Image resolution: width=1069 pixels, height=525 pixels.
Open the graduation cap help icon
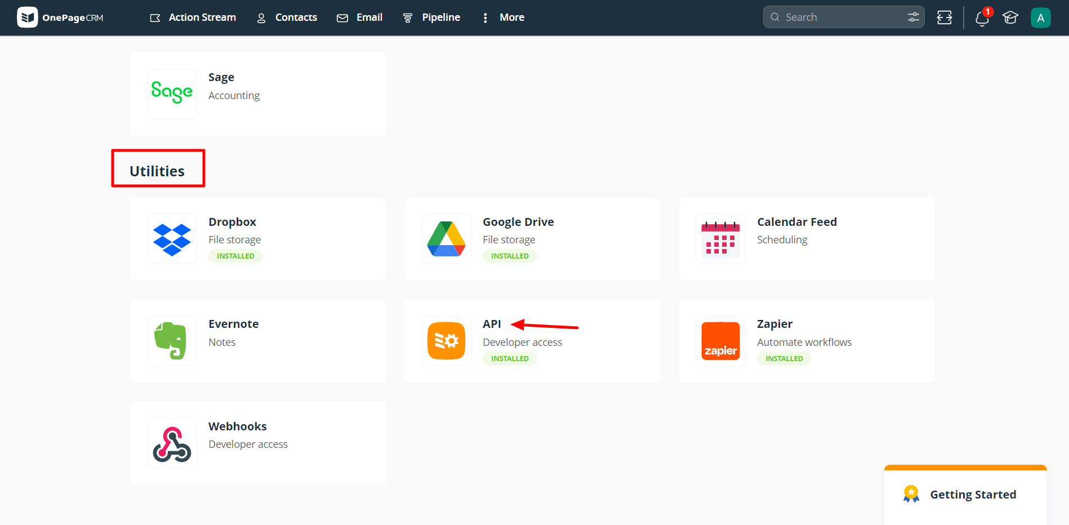pos(1010,18)
